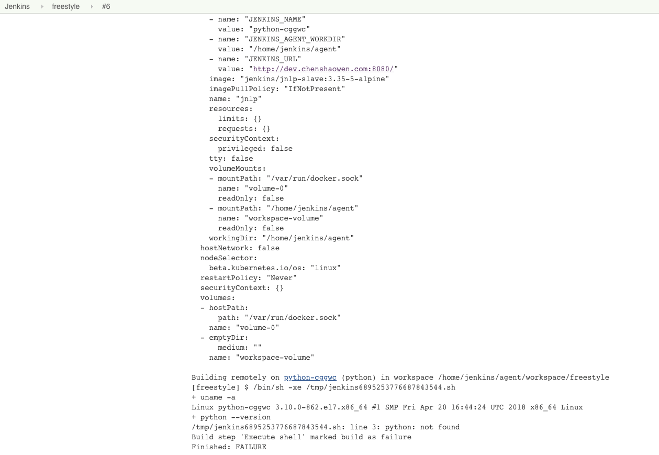The image size is (659, 455).
Task: Click the value "python-cggwc" line
Action: 264,29
